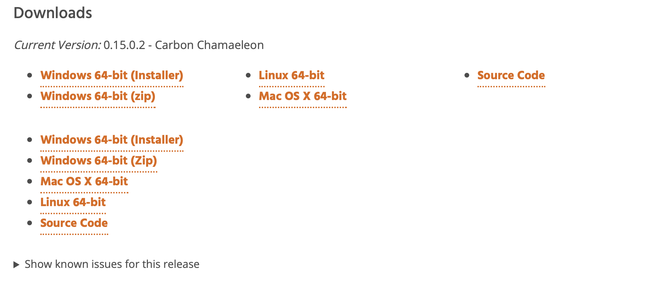Click the 'Show known issues for this release' text
This screenshot has width=666, height=284.
[112, 265]
